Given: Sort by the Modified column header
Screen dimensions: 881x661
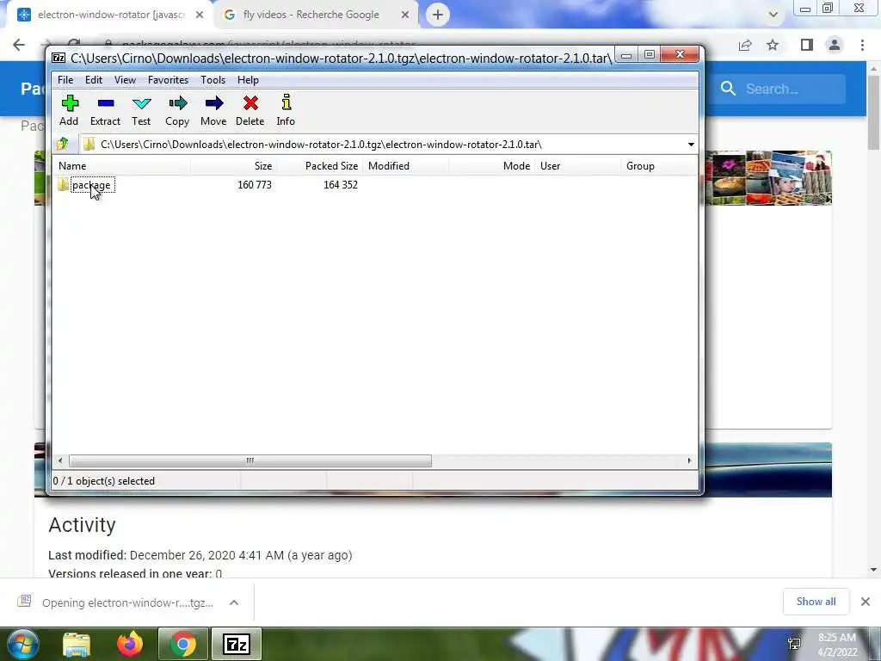Looking at the screenshot, I should pos(405,166).
